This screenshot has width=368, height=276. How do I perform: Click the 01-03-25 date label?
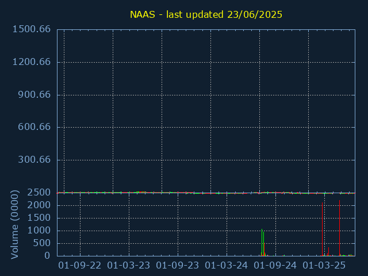[x=324, y=266]
